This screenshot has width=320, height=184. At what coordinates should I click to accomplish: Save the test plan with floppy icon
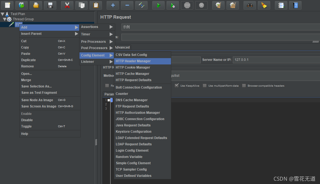[x=50, y=5]
